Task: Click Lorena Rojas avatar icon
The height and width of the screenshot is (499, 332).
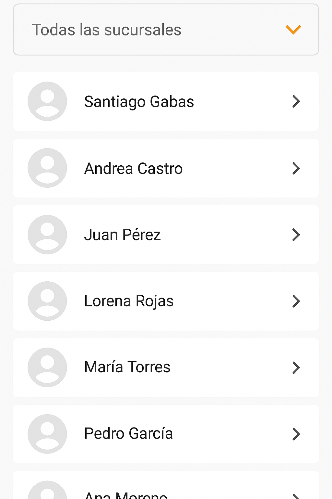Action: (47, 301)
